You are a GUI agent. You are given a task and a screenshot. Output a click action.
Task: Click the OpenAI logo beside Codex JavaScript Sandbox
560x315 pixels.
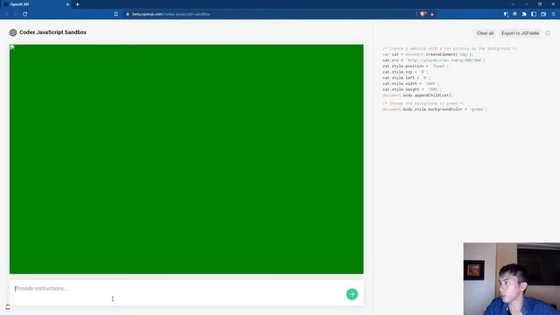point(13,32)
